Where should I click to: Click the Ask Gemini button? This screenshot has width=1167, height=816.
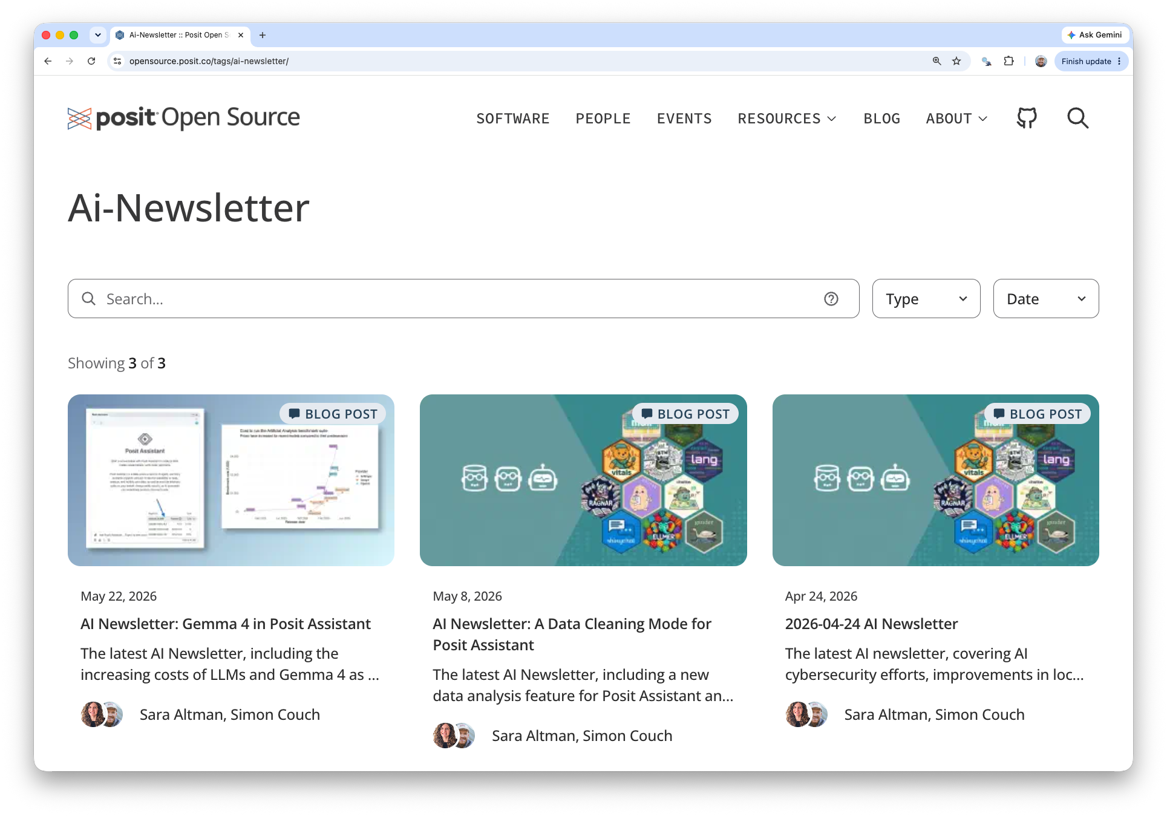coord(1095,35)
